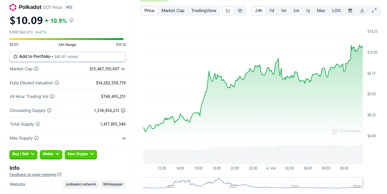The image size is (387, 194).
Task: Click Add to Portfolio button
Action: (x=67, y=57)
